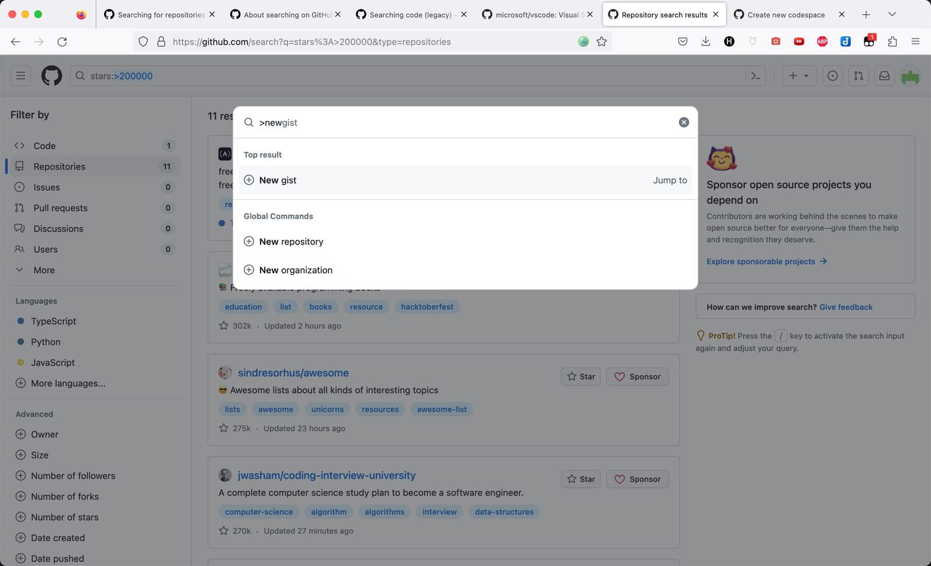Clear the command palette input
The image size is (931, 566).
click(684, 122)
